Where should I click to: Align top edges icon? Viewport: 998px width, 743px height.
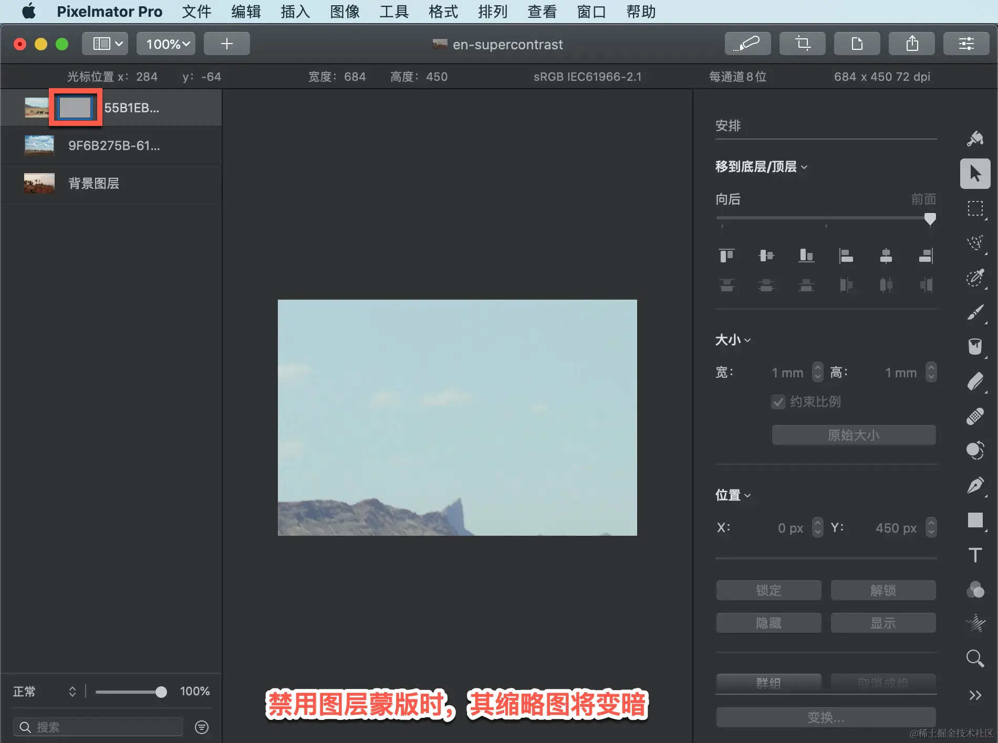tap(727, 256)
